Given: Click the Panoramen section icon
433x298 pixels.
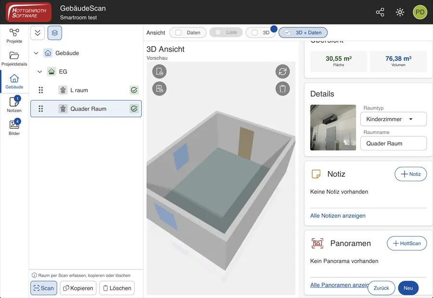Looking at the screenshot, I should point(318,243).
